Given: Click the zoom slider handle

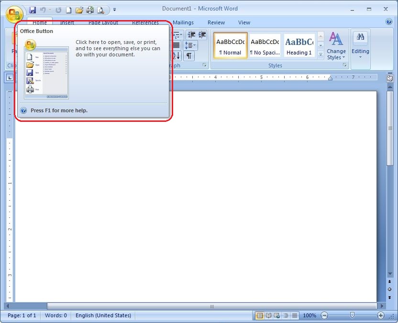Looking at the screenshot, I should pyautogui.click(x=353, y=315).
